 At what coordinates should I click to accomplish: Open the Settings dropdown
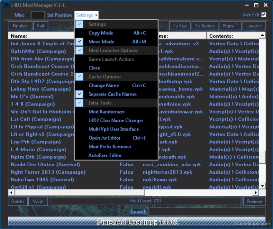87,15
